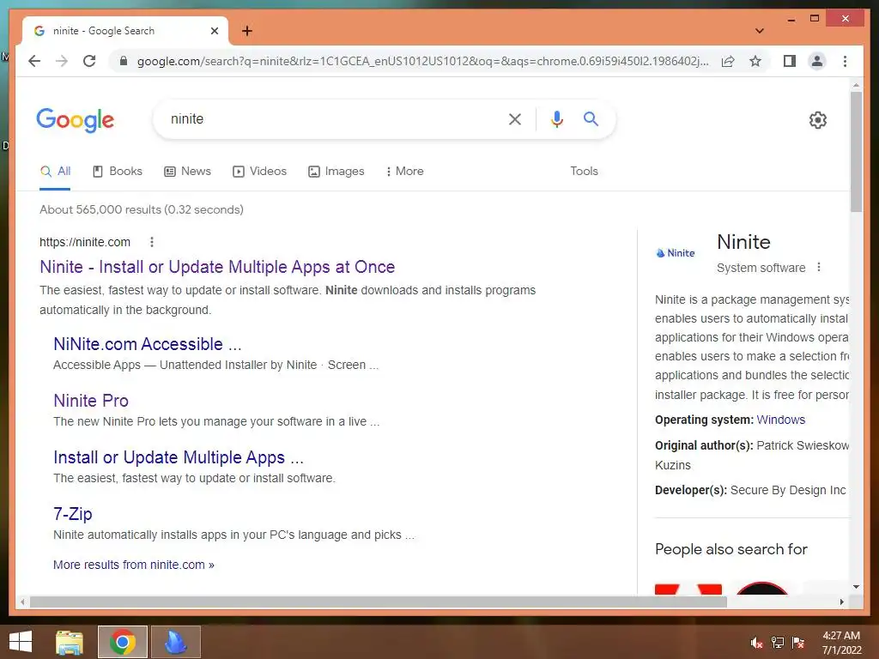
Task: Open Chrome's three-dot menu
Action: point(845,61)
